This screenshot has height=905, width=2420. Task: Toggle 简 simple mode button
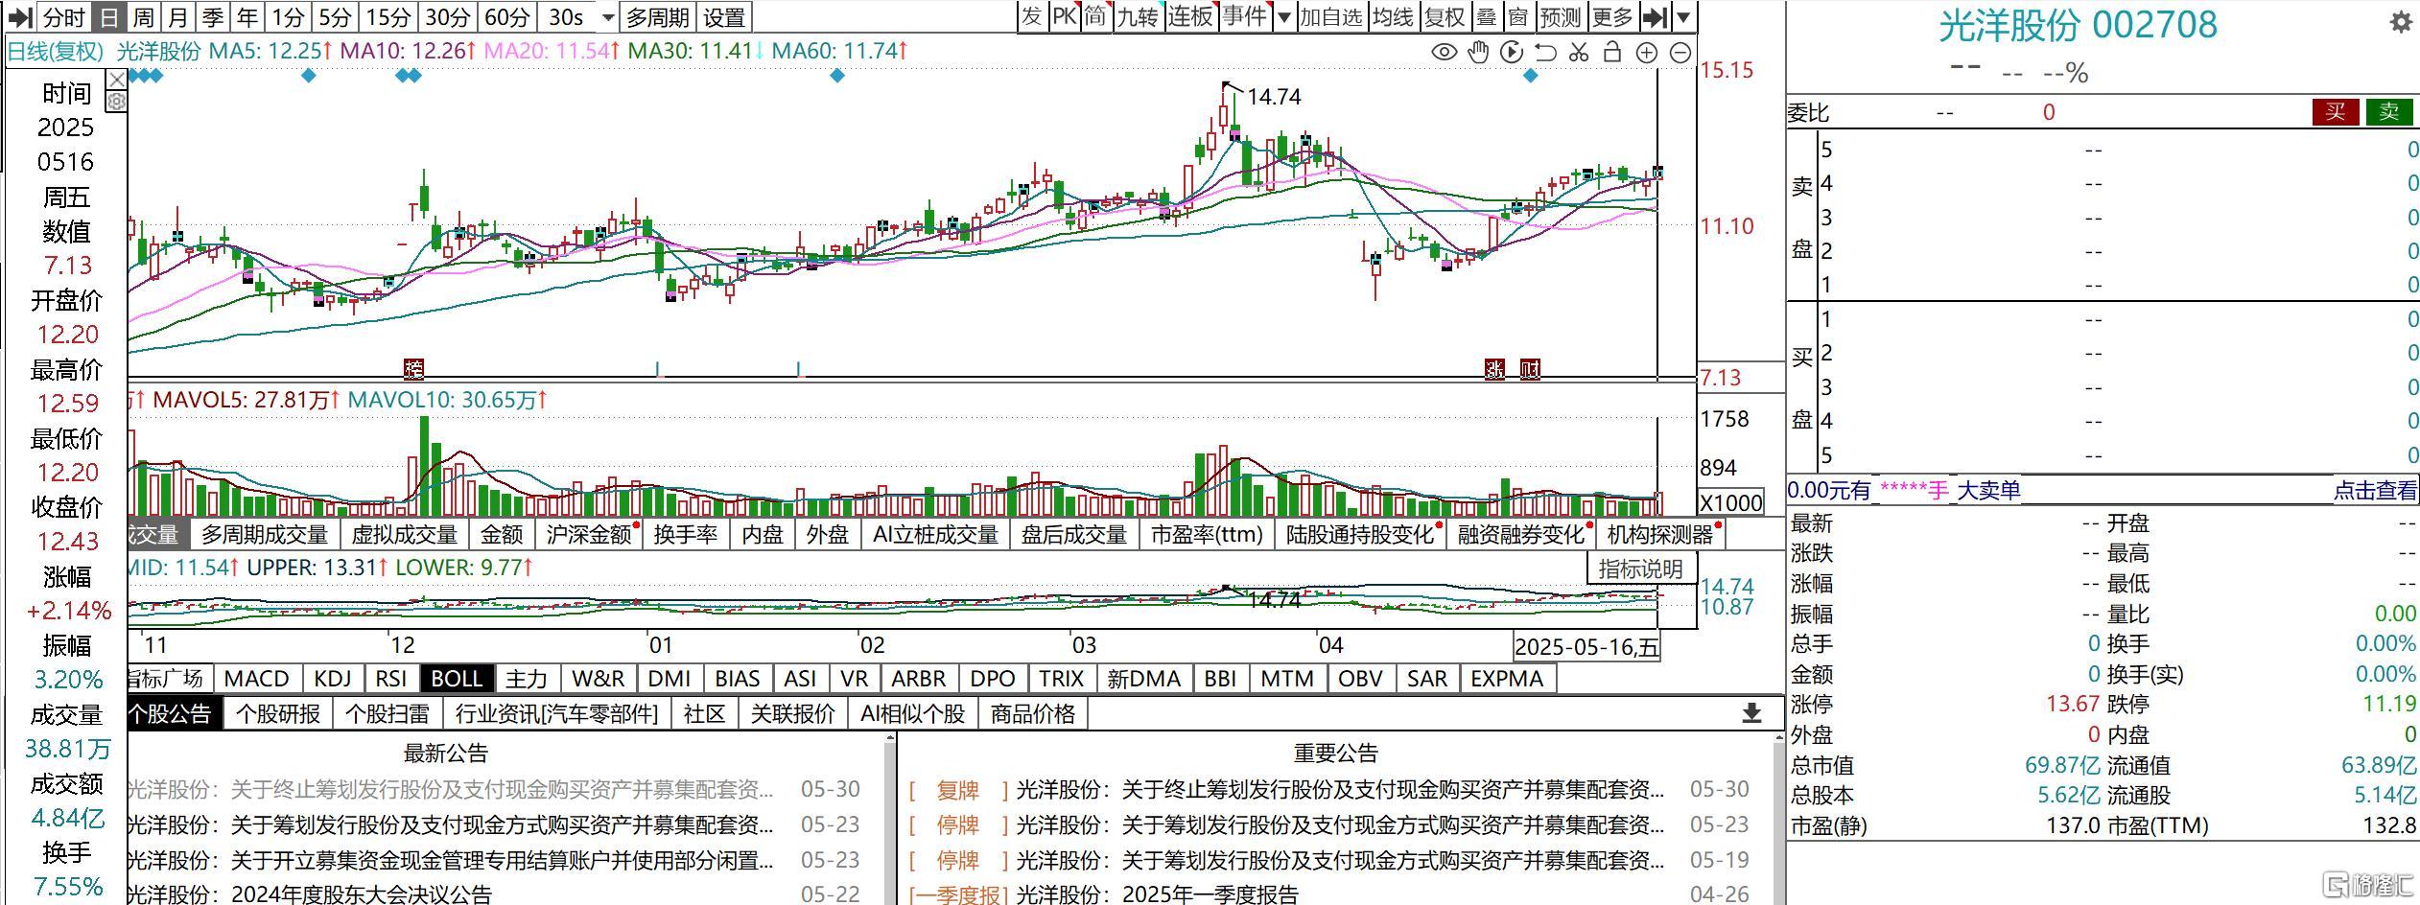1095,16
